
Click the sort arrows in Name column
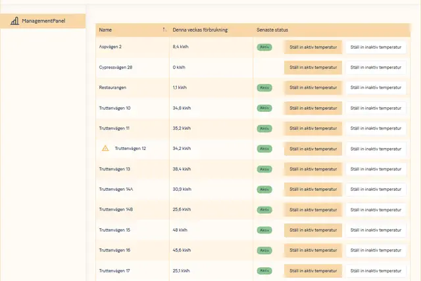tap(164, 30)
